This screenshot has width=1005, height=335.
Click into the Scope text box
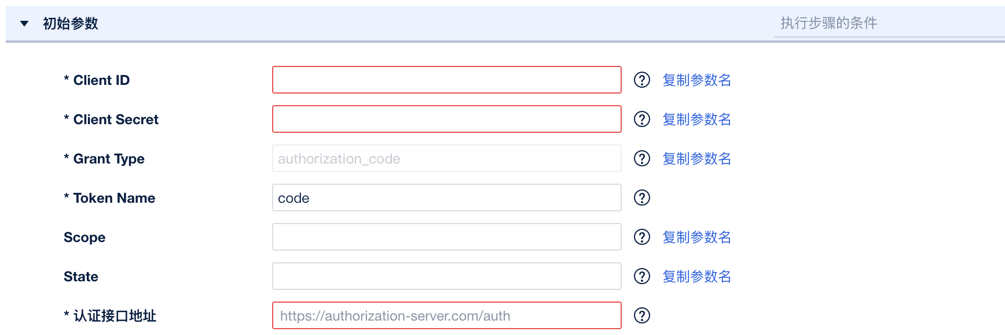coord(446,237)
